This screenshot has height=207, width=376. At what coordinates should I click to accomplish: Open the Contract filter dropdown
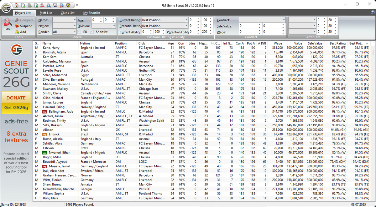pos(262,20)
